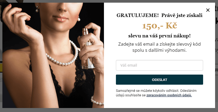Open the zpracováním osobních údajů link

pos(169,95)
